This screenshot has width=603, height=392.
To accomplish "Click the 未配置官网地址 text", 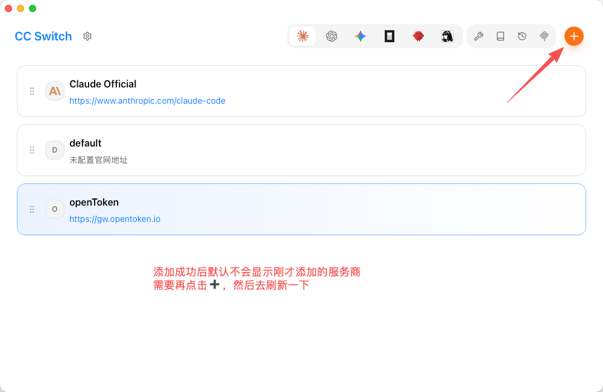I will click(98, 160).
